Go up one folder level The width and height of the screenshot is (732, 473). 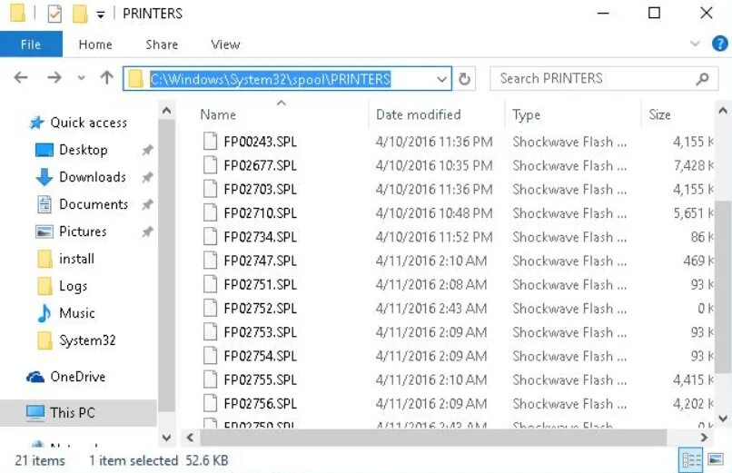[x=106, y=77]
